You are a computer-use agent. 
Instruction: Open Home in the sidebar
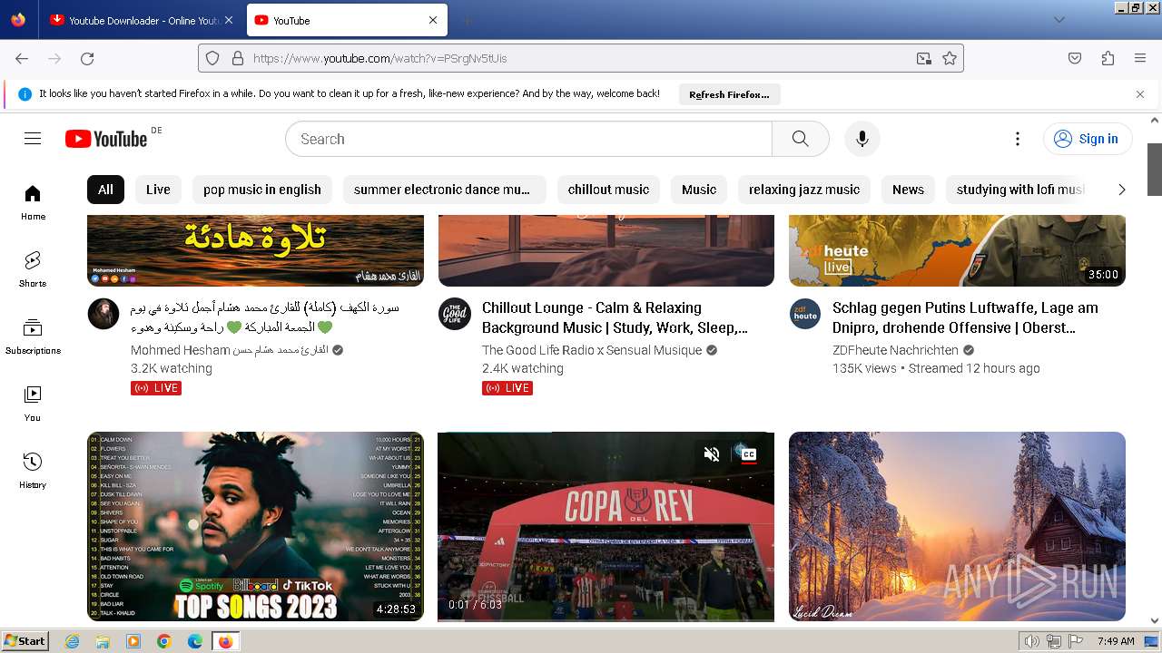33,202
